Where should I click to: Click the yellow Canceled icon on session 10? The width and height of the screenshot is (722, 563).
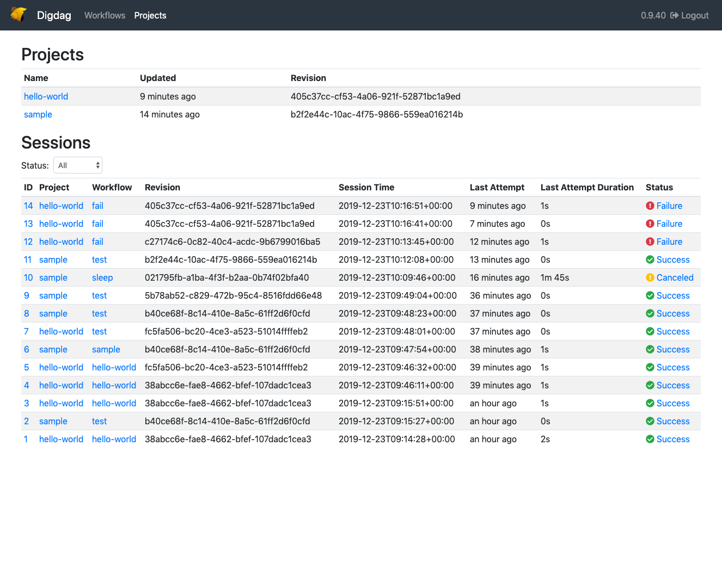(x=650, y=277)
